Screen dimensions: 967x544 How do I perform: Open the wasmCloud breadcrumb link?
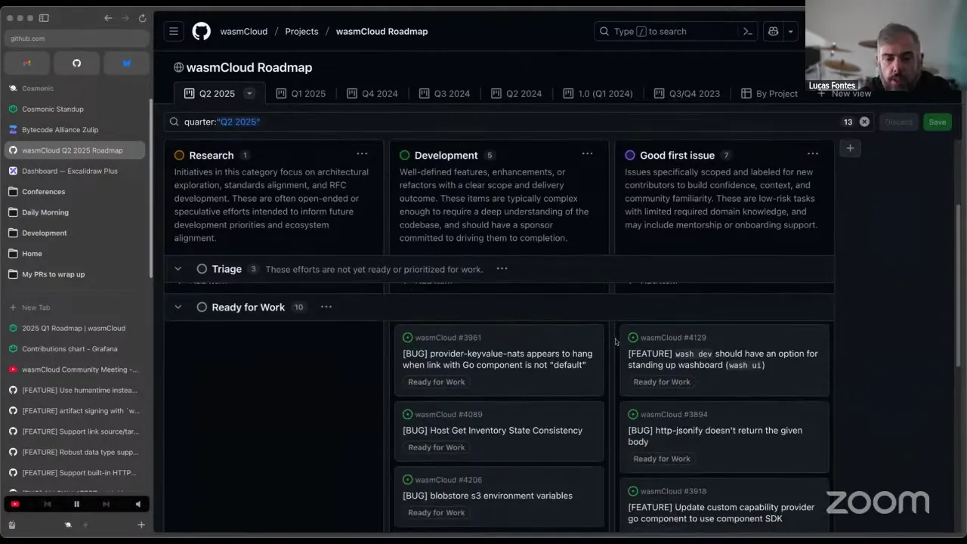click(x=243, y=32)
